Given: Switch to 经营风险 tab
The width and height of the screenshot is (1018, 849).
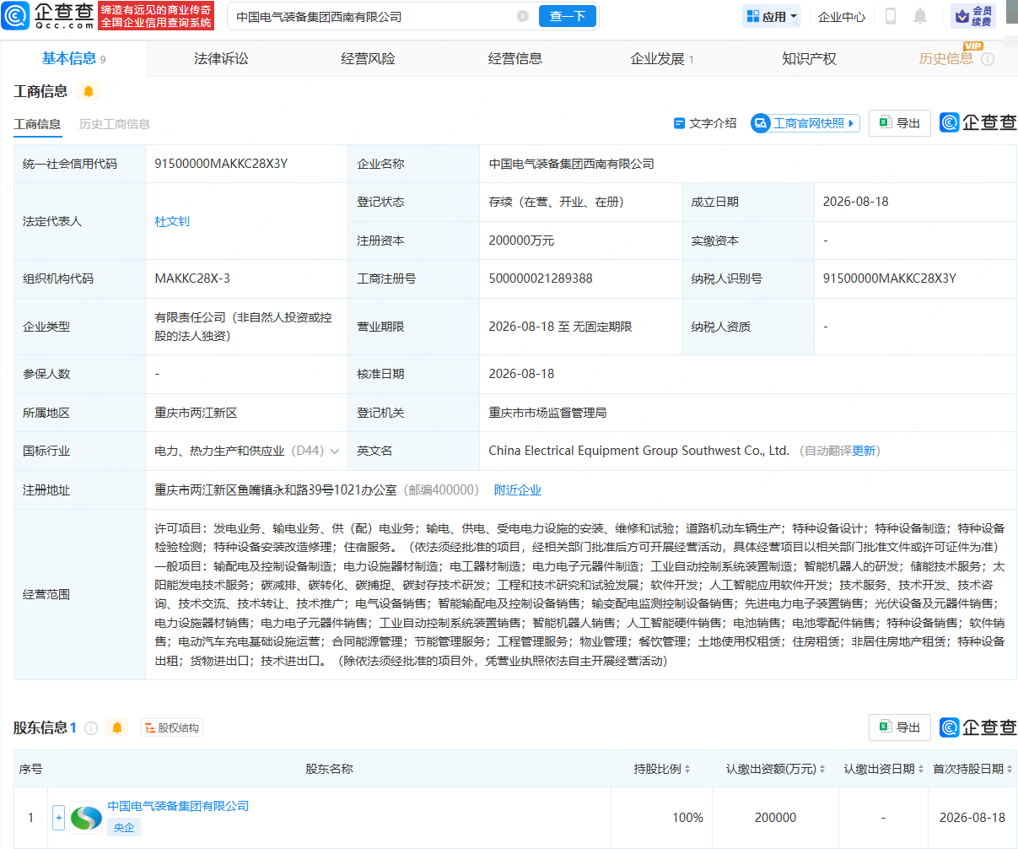Looking at the screenshot, I should coord(368,59).
